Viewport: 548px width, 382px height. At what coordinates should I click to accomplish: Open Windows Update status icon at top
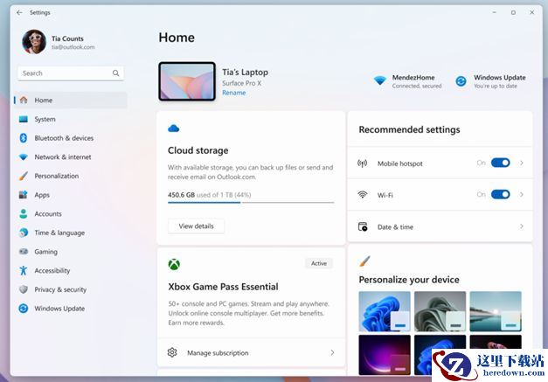(461, 81)
